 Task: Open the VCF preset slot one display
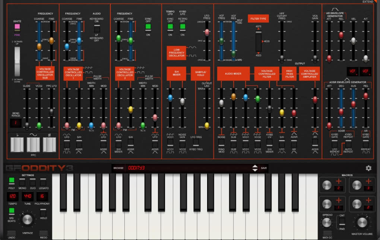click(x=353, y=71)
